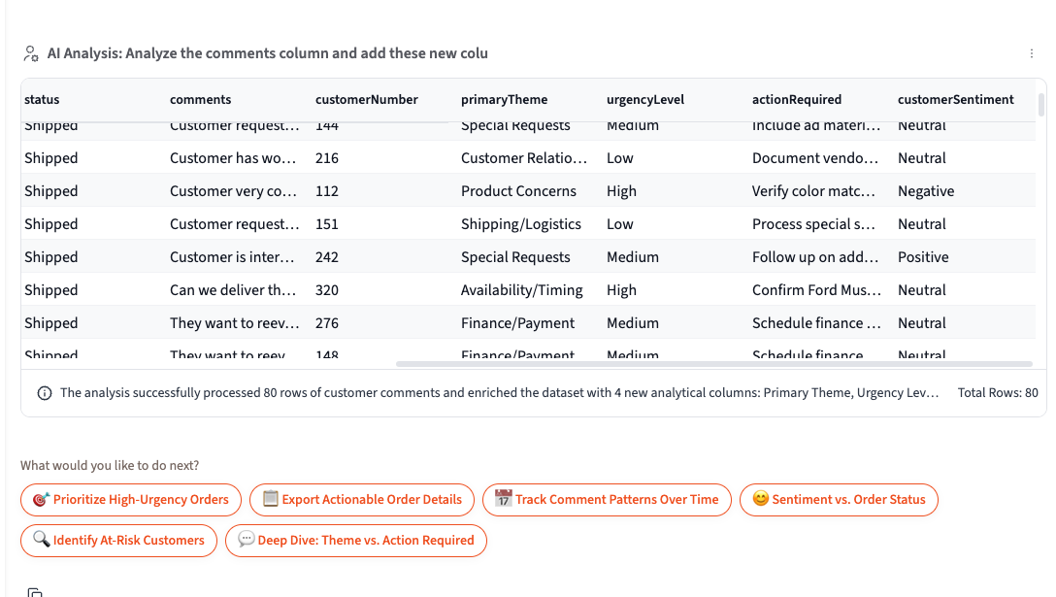This screenshot has width=1056, height=597.
Task: Click the comments column header
Action: 200,99
